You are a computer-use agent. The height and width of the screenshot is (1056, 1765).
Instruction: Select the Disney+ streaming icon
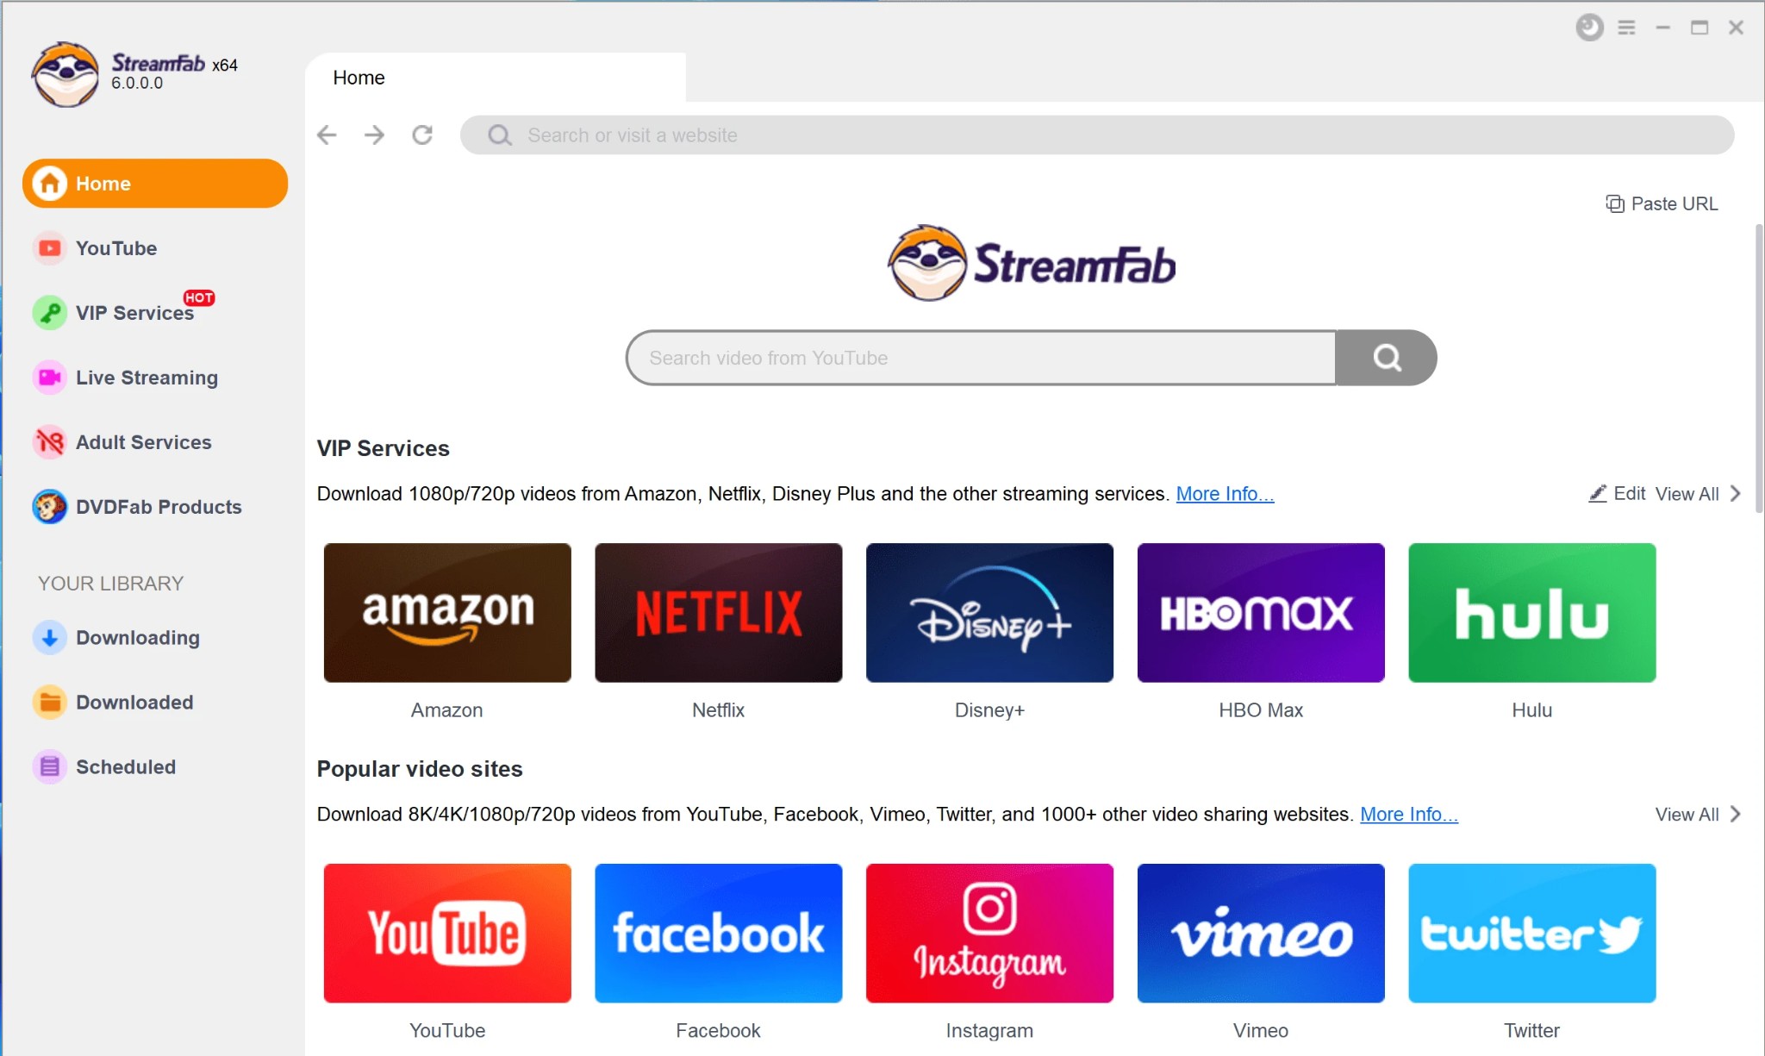coord(989,611)
